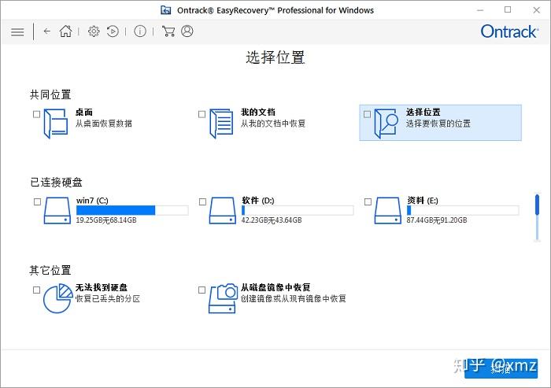Image resolution: width=551 pixels, height=388 pixels.
Task: Click the 选择位置 folder search icon
Action: 386,124
